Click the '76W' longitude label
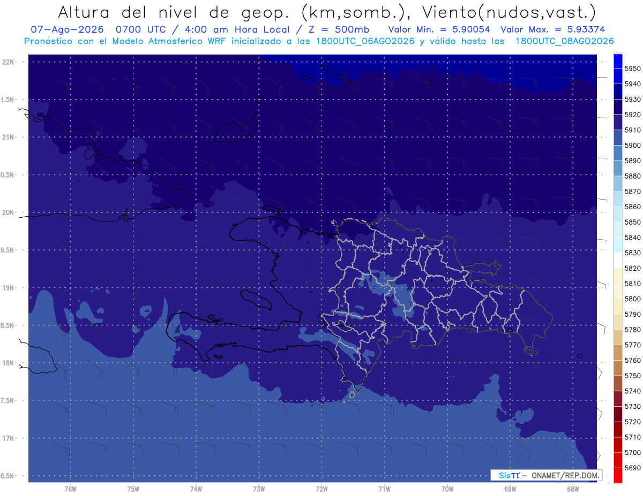Viewport: 643px width, 496px height. pos(70,489)
